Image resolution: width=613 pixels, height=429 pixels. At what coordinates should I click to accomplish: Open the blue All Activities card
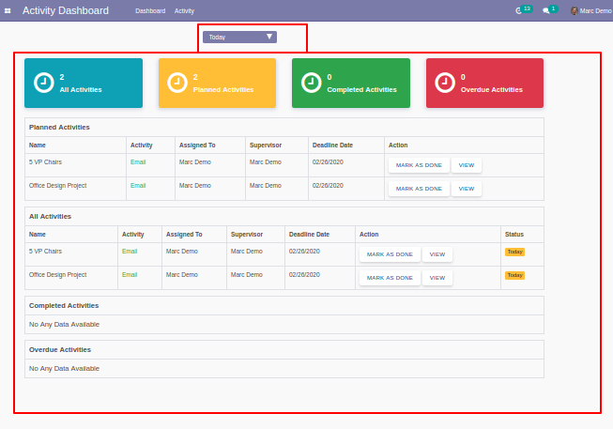pos(84,83)
